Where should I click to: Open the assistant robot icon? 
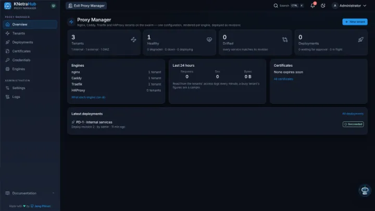point(365,191)
